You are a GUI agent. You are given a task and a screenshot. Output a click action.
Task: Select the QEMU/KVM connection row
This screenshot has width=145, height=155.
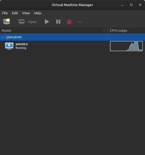(x=72, y=37)
